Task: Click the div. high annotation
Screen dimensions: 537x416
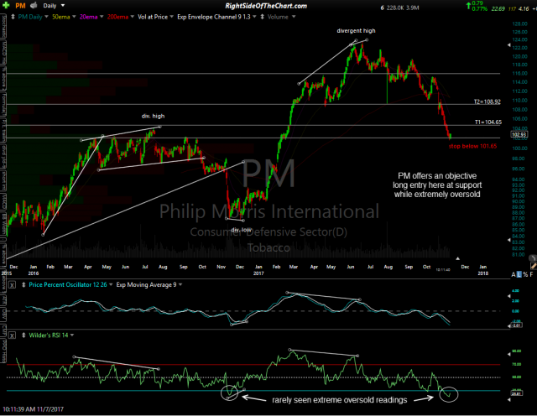Action: pos(153,116)
